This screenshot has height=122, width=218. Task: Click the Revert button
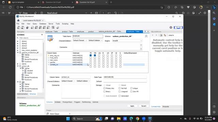click(x=144, y=106)
